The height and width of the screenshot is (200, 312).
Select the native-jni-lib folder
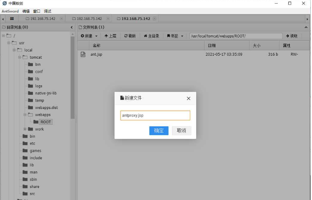coord(45,93)
